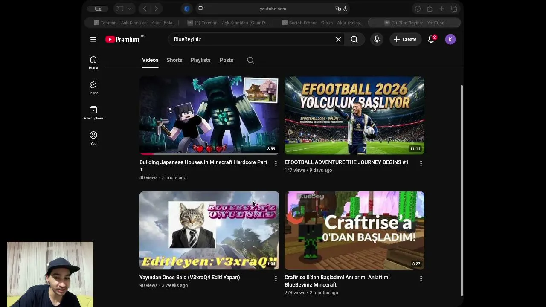Toggle the Safari sidebar
Image resolution: width=546 pixels, height=307 pixels.
(120, 9)
